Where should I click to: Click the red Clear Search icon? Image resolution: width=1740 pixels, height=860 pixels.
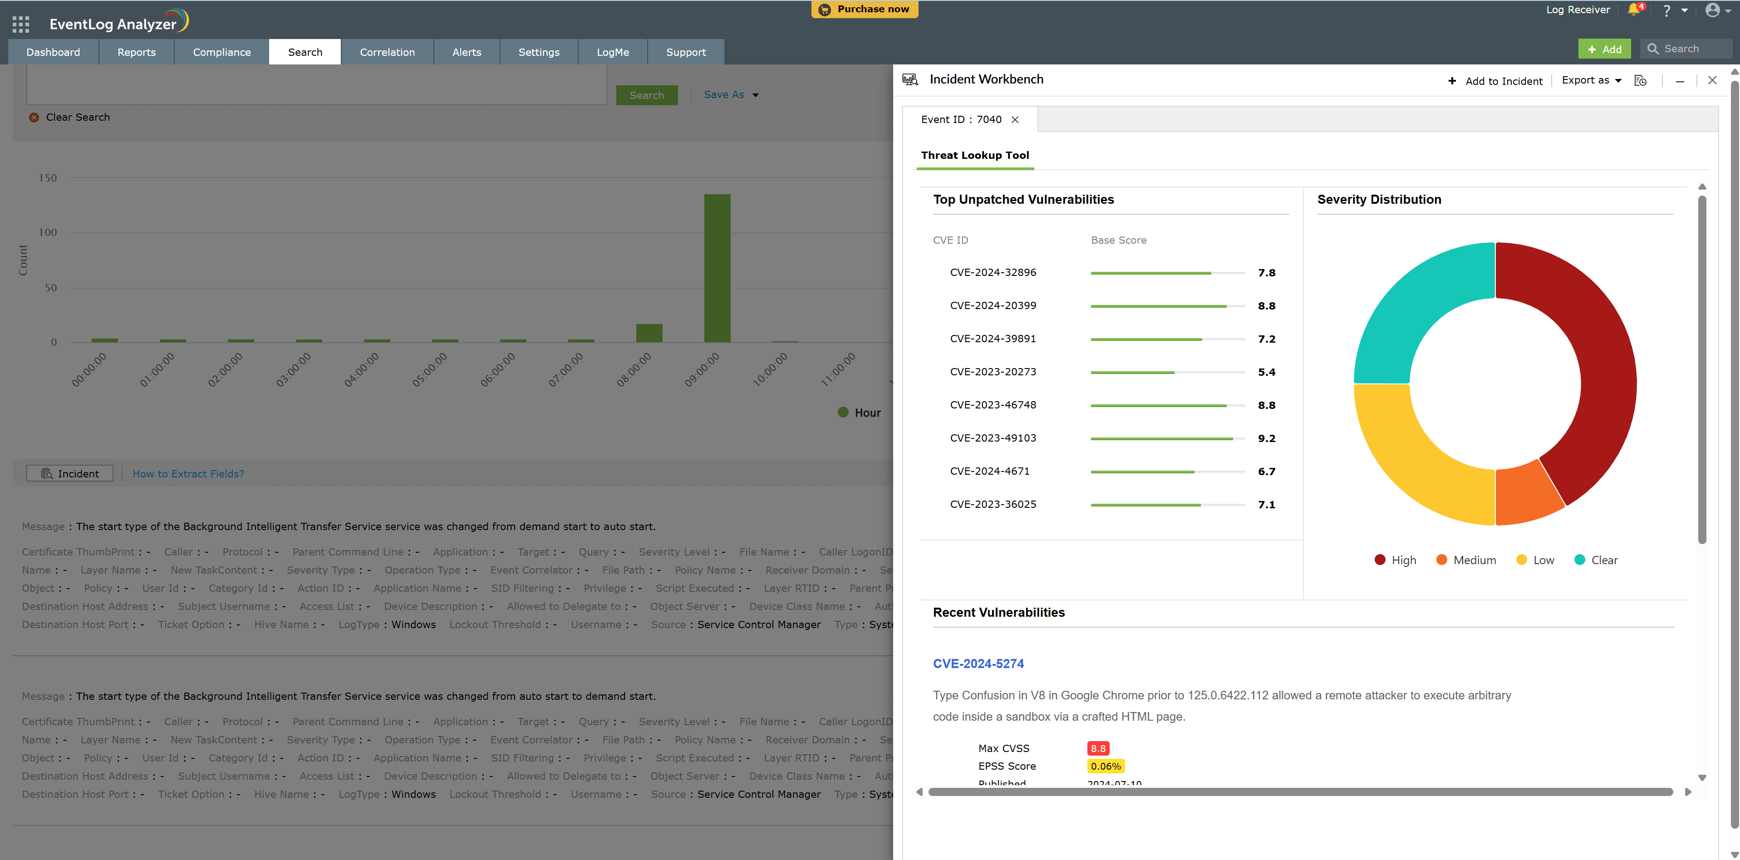[x=34, y=118]
